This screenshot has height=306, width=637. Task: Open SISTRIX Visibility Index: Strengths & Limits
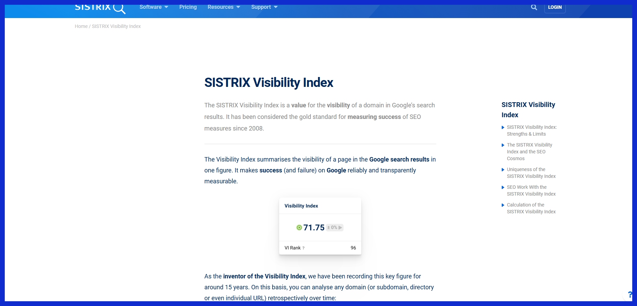pos(532,131)
